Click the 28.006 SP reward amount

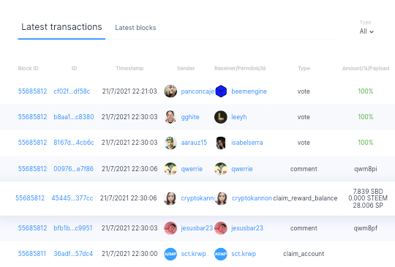click(x=368, y=206)
